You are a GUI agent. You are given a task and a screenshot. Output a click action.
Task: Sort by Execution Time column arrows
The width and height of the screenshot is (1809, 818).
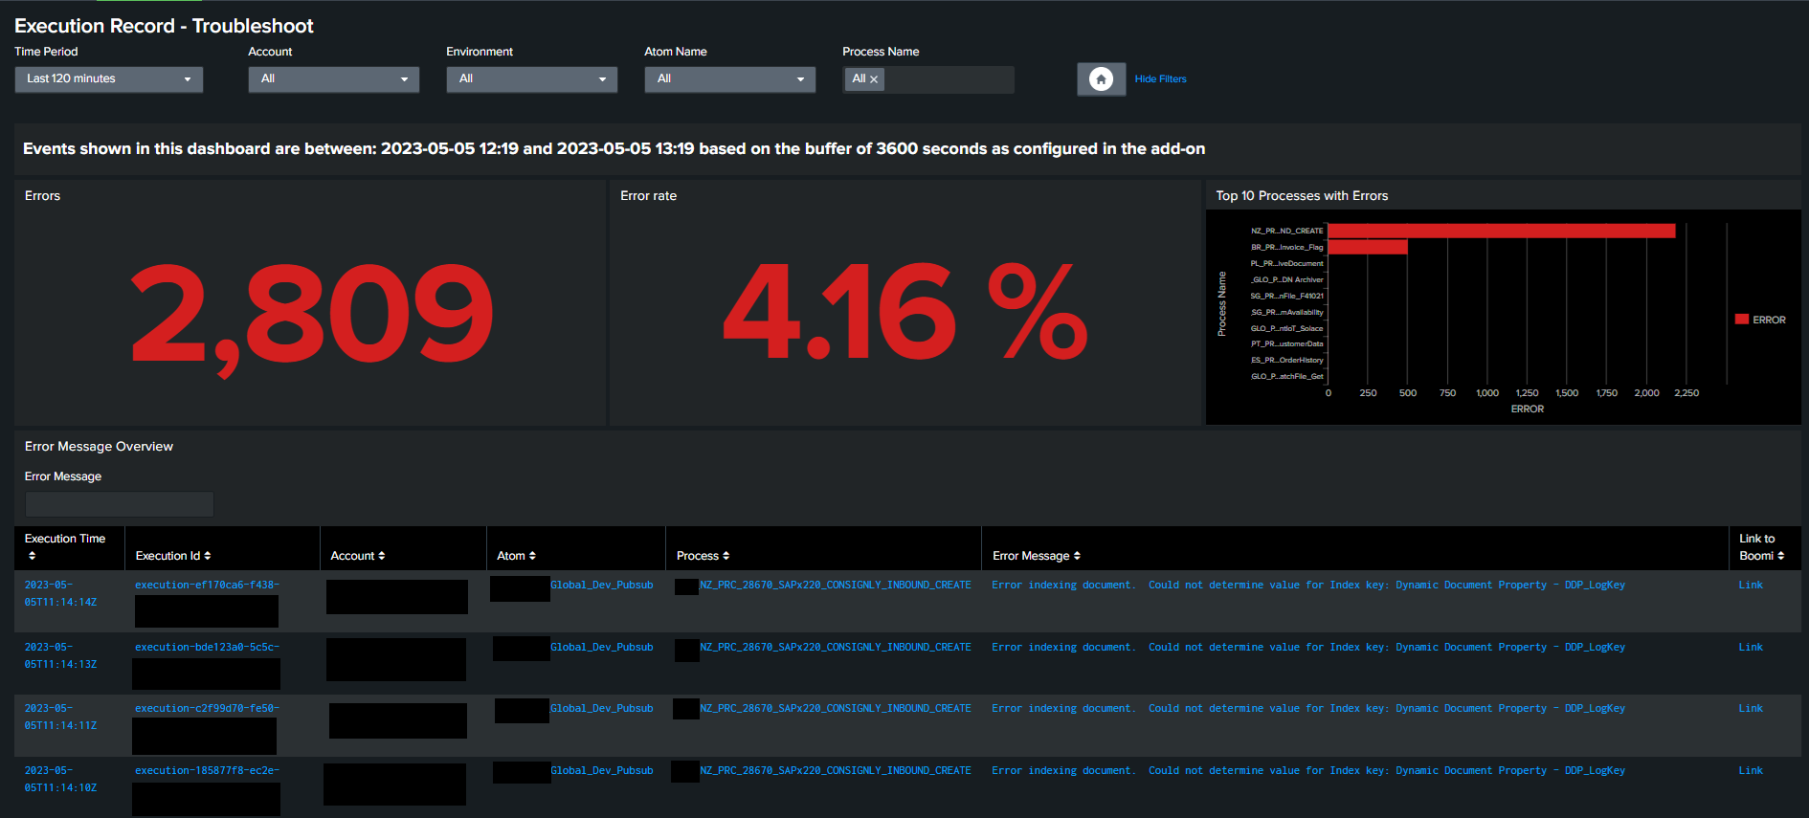(33, 556)
